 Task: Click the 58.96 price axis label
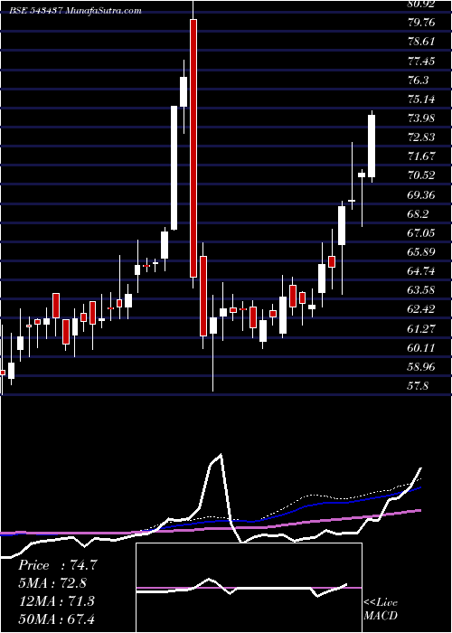click(423, 366)
